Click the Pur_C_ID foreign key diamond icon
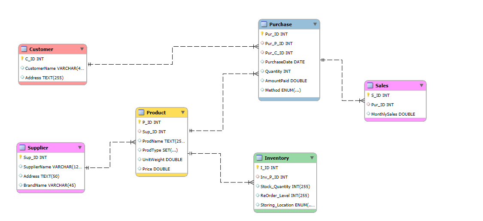This screenshot has width=483, height=221. coord(262,53)
